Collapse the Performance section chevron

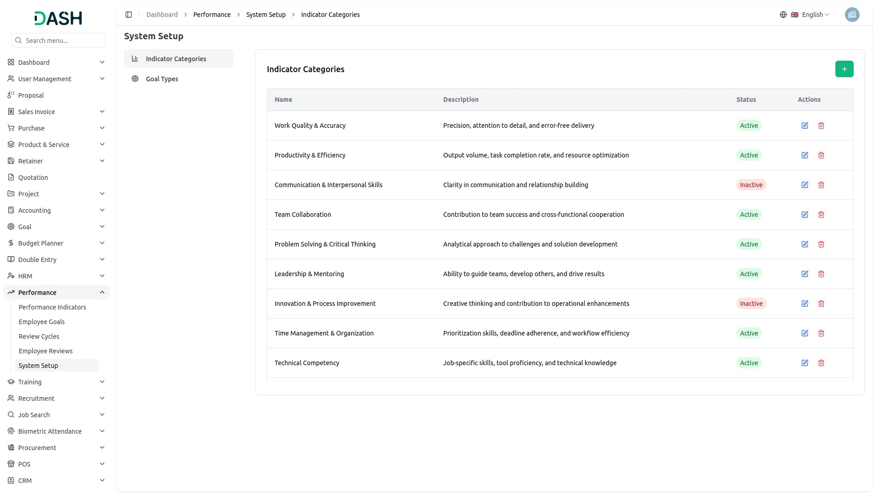102,292
